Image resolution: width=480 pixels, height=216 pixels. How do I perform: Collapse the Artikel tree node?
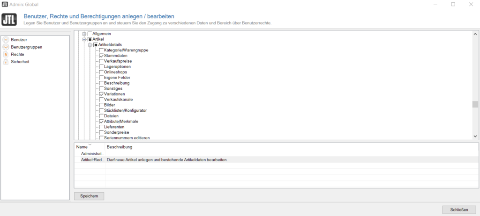85,40
